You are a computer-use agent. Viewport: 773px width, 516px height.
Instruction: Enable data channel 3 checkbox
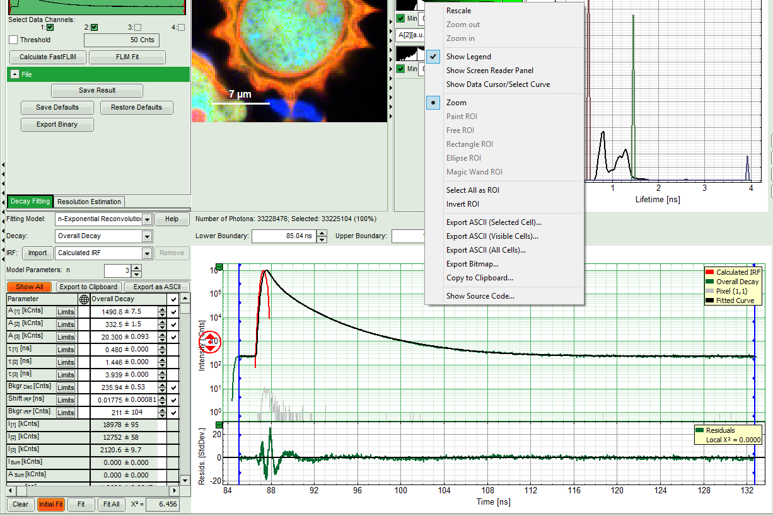137,28
